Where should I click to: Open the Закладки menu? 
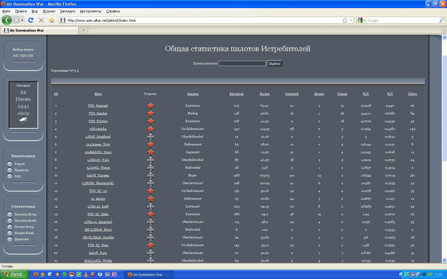click(67, 11)
